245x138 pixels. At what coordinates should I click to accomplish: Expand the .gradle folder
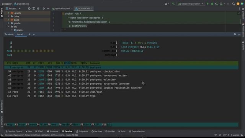pyautogui.click(x=8, y=13)
